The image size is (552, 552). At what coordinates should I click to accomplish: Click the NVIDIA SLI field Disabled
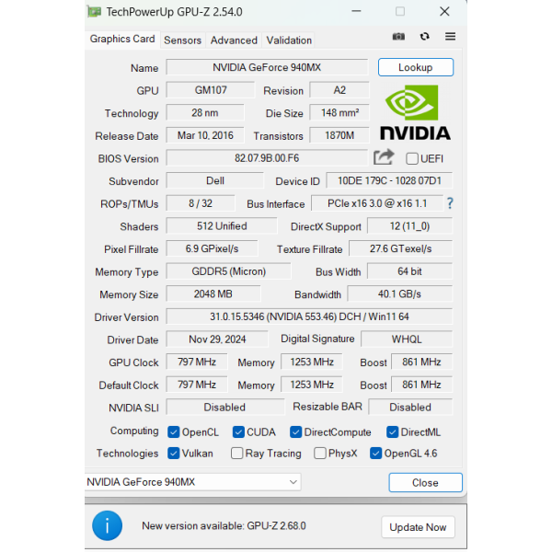pyautogui.click(x=225, y=408)
